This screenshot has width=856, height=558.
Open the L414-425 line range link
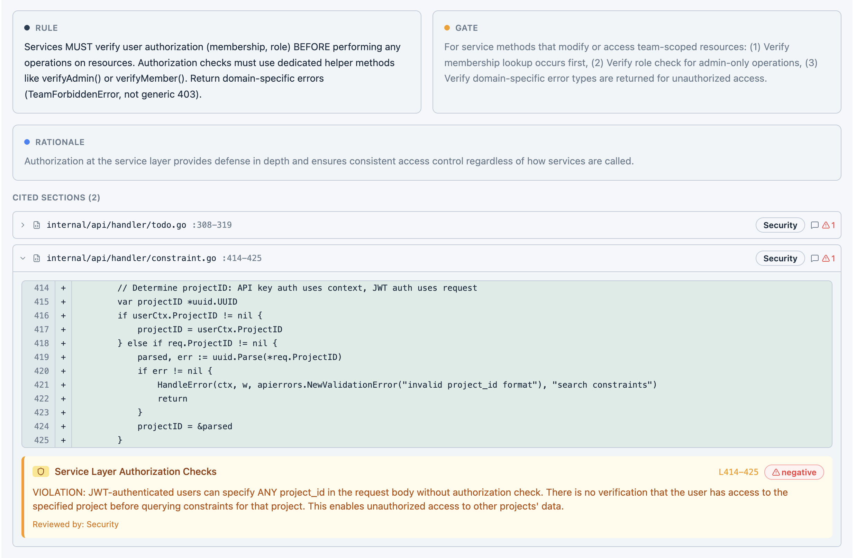738,472
